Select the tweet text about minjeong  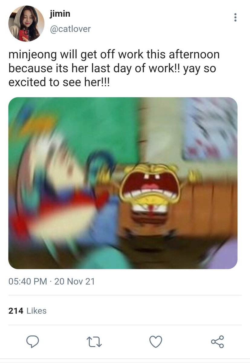(x=114, y=69)
